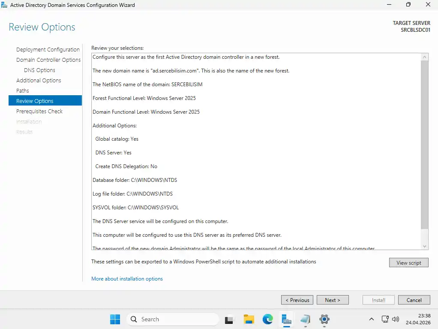Click the review list scrollbar thumb
The width and height of the screenshot is (438, 329).
424,144
